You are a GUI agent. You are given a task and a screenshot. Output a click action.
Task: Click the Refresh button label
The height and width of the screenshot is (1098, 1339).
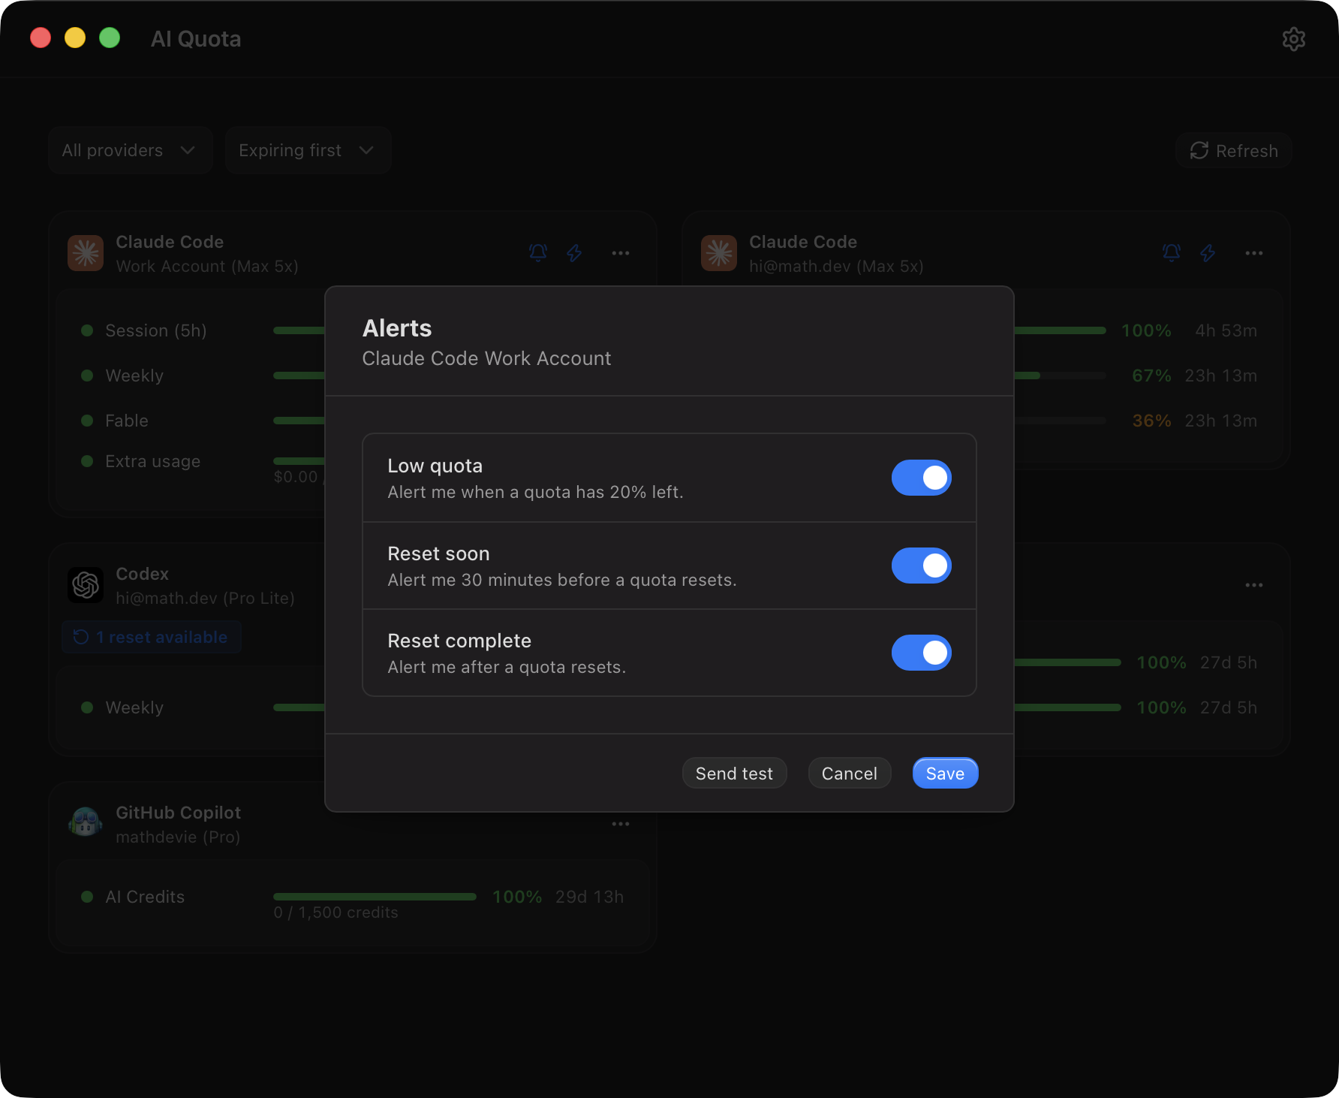tap(1247, 151)
